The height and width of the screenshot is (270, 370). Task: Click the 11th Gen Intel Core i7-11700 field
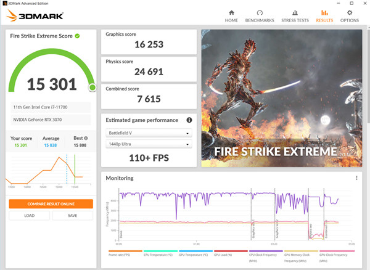(51, 107)
